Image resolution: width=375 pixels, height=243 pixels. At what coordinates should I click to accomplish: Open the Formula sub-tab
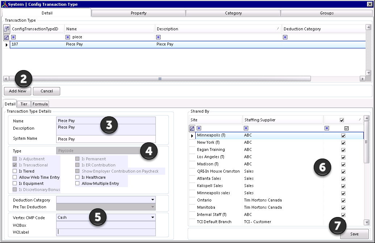40,104
